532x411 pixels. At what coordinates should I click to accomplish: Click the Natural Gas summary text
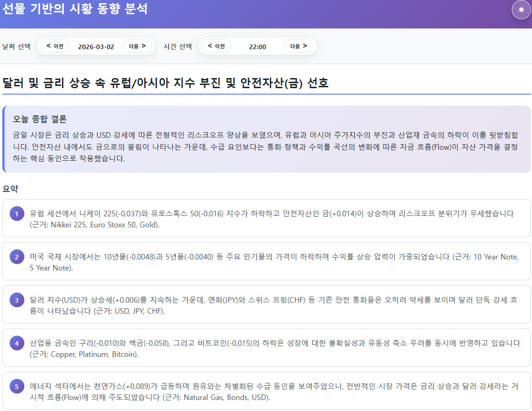coord(274,392)
